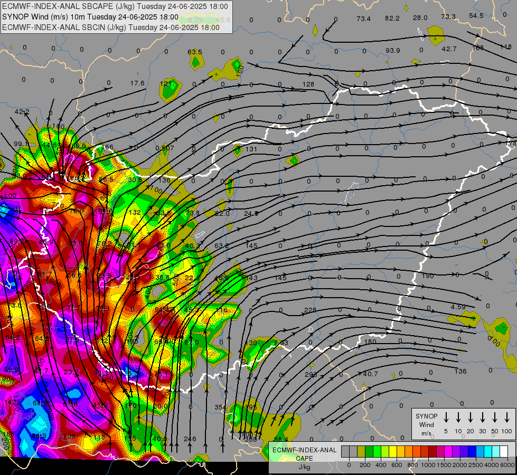Click the 20 m/s wind arrow in legend
This screenshot has width=517, height=475.
(x=471, y=417)
